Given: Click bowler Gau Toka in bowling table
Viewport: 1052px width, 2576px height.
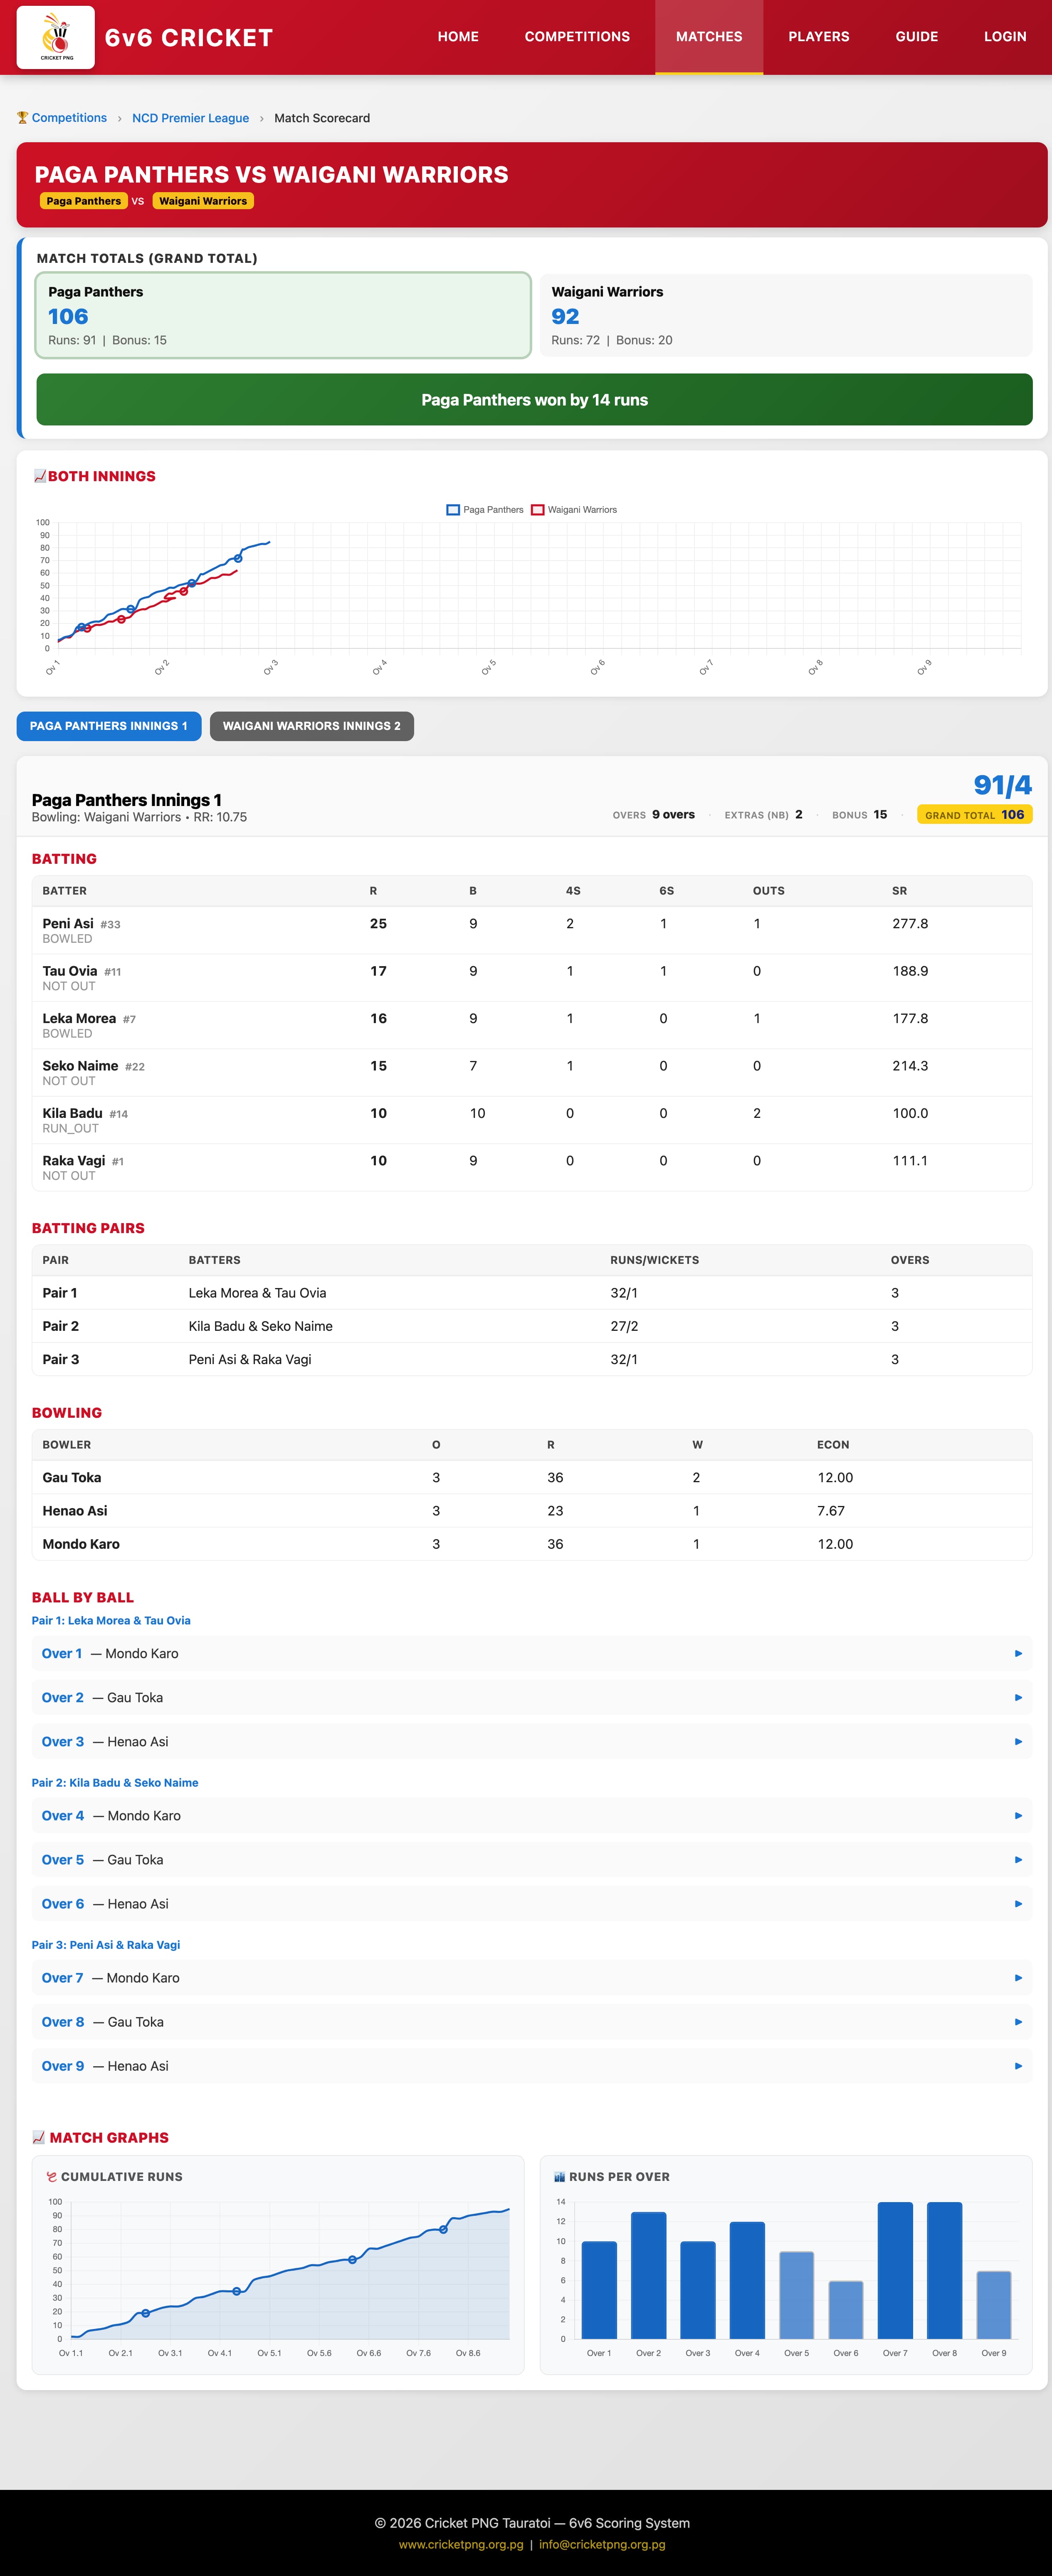Looking at the screenshot, I should [72, 1478].
